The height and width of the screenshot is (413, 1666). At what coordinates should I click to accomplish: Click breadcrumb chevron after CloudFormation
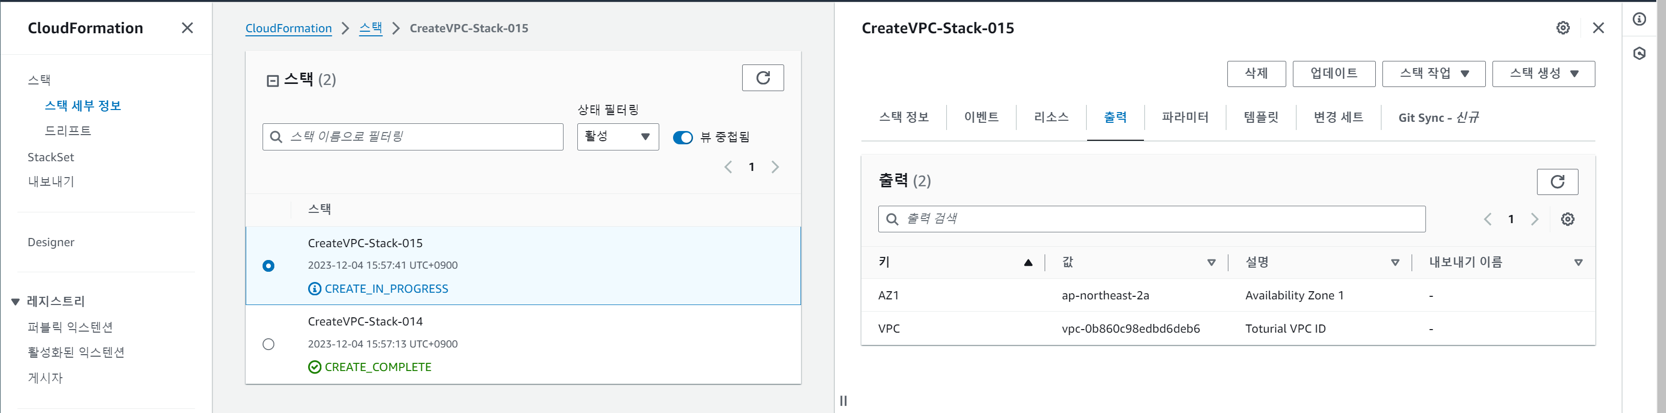coord(345,29)
